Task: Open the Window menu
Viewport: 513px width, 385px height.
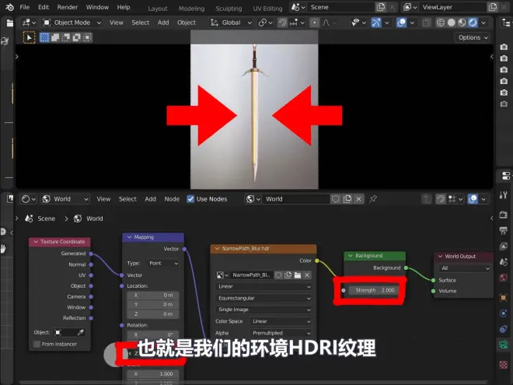Action: pos(97,7)
